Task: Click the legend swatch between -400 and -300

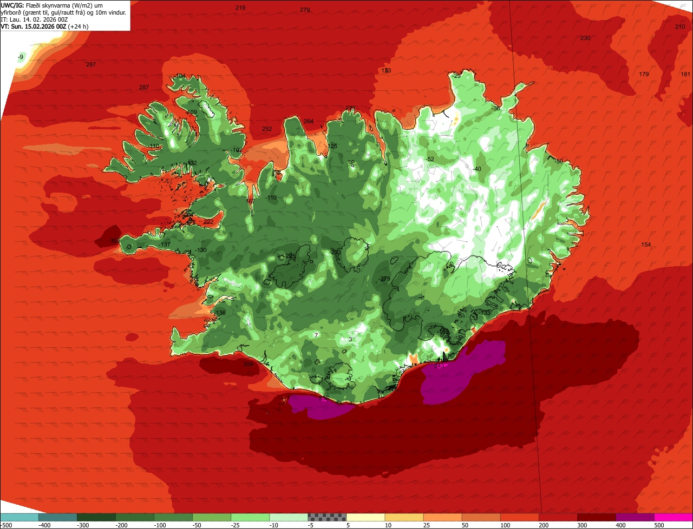Action: coord(58,517)
